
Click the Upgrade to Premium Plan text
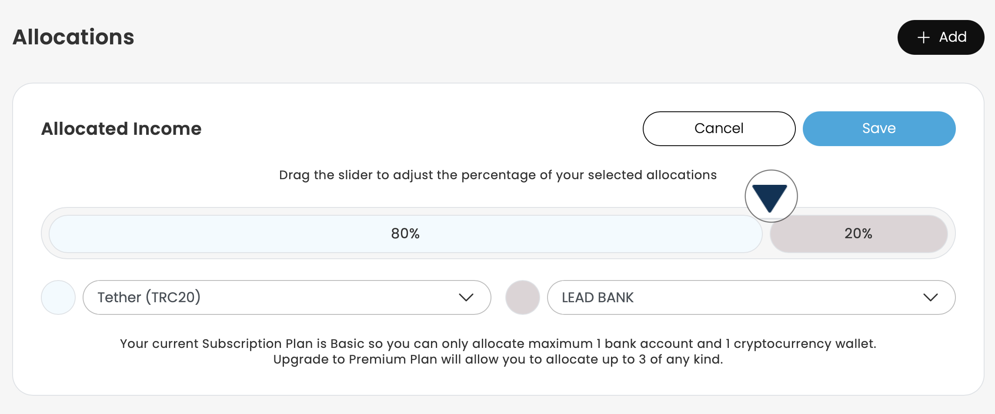point(497,360)
